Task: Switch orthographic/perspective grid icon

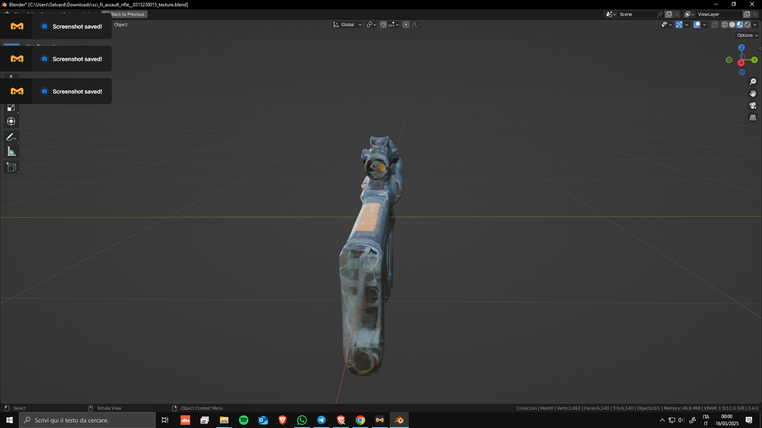Action: click(x=753, y=118)
